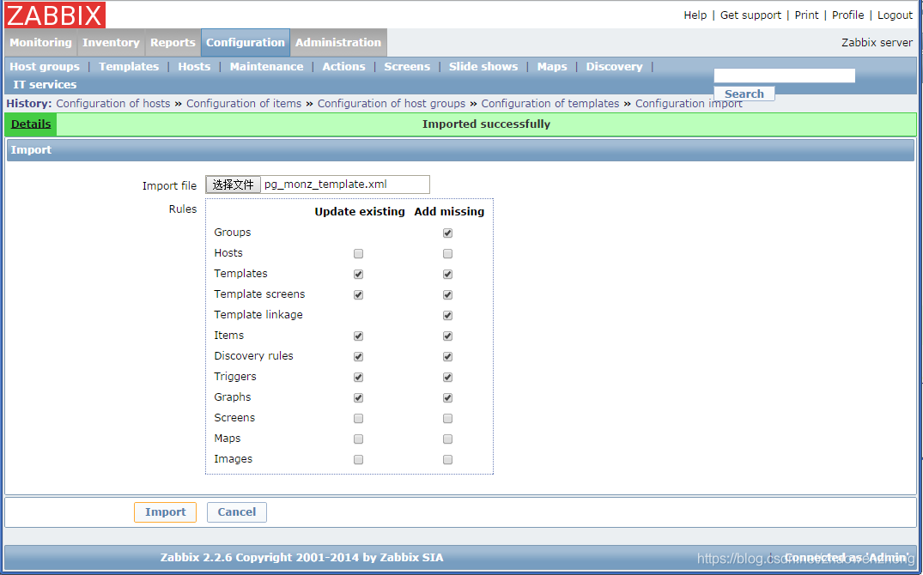This screenshot has height=575, width=923.
Task: Toggle Template screens Add missing checkbox
Action: (x=448, y=295)
